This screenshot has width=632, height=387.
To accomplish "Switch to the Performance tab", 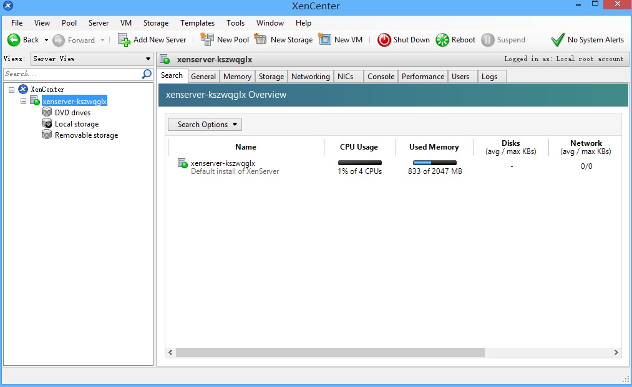I will tap(423, 77).
